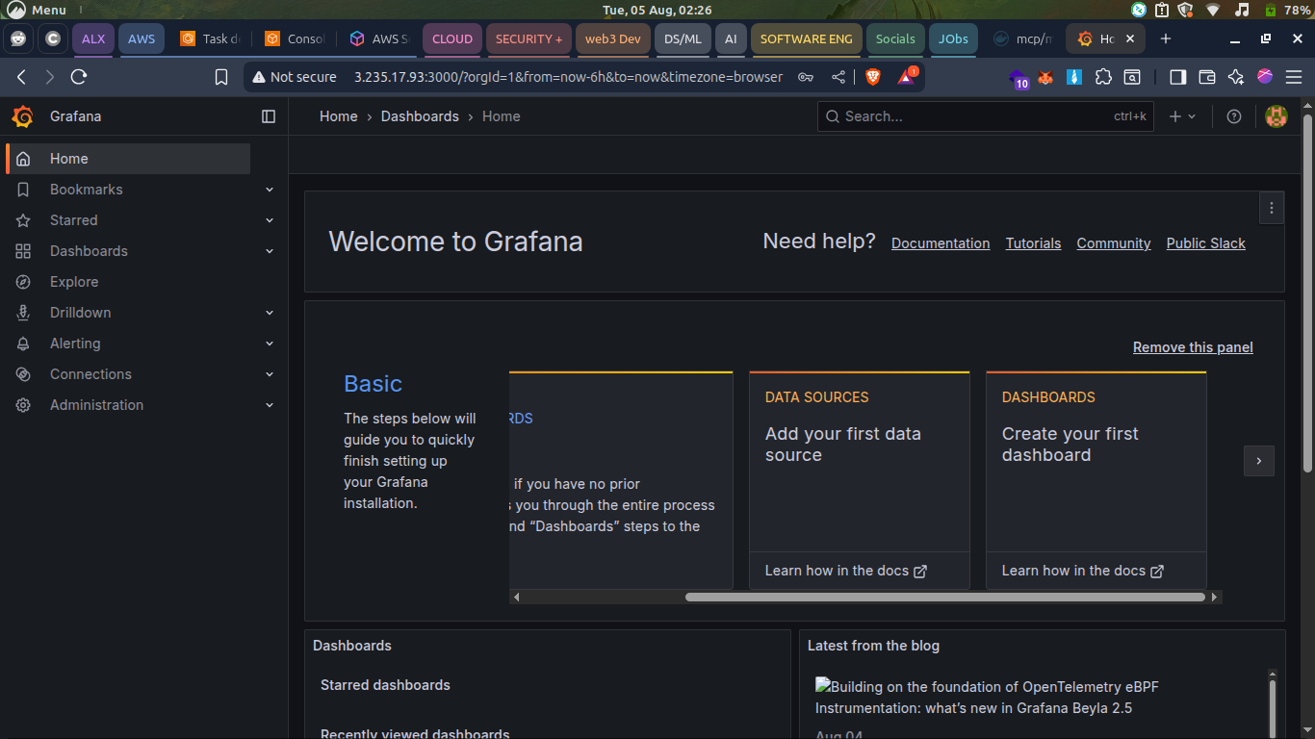1315x739 pixels.
Task: Click the Connections icon in the sidebar
Action: point(23,374)
